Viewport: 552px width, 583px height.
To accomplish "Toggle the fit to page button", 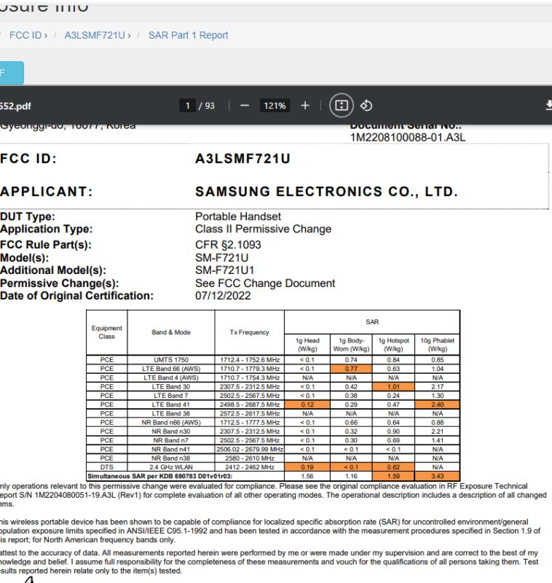I will (x=340, y=106).
